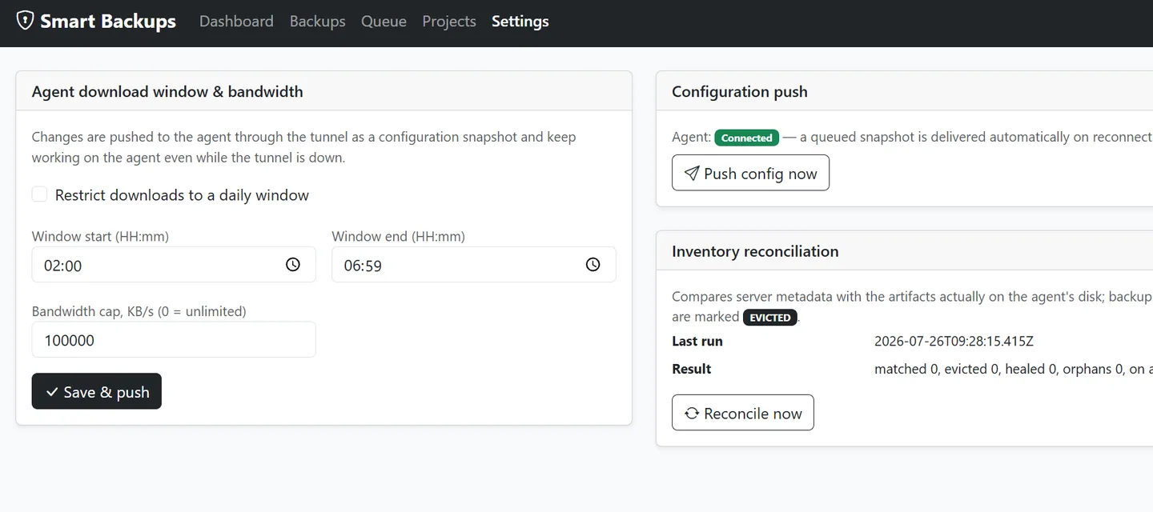Switch to the Queue page
The height and width of the screenshot is (512, 1153).
384,22
